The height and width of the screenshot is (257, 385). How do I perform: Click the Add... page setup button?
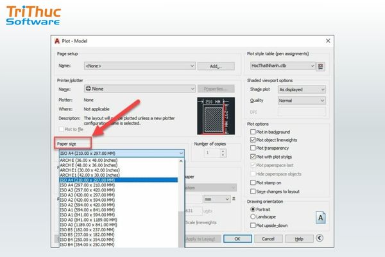coord(216,66)
